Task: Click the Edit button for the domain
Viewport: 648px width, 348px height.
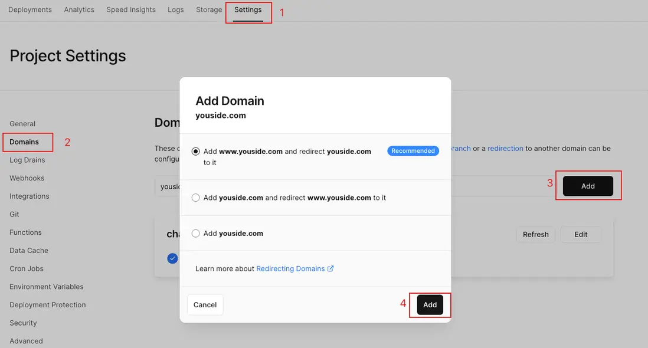Action: pos(581,234)
